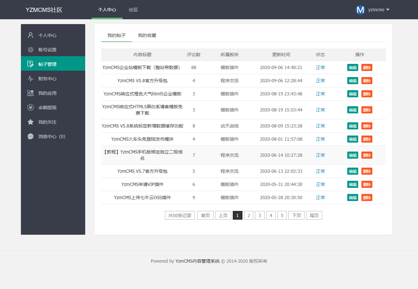Click the apps grid icon beside 我的应用
This screenshot has height=289, width=418.
[x=31, y=93]
